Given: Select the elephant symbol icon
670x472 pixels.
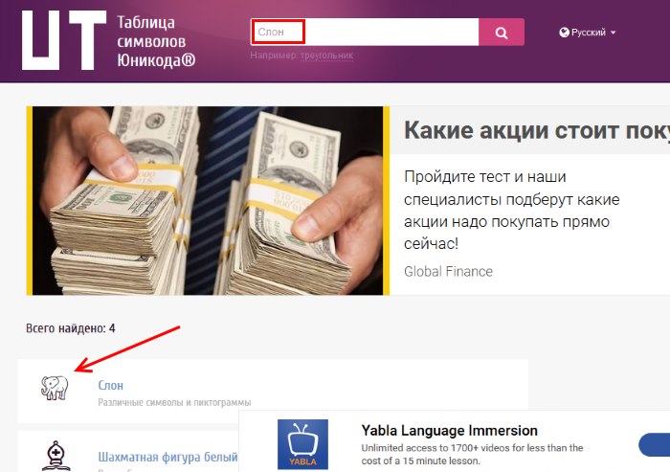Looking at the screenshot, I should [x=55, y=388].
